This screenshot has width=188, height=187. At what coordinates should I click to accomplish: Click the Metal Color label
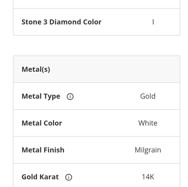click(42, 123)
